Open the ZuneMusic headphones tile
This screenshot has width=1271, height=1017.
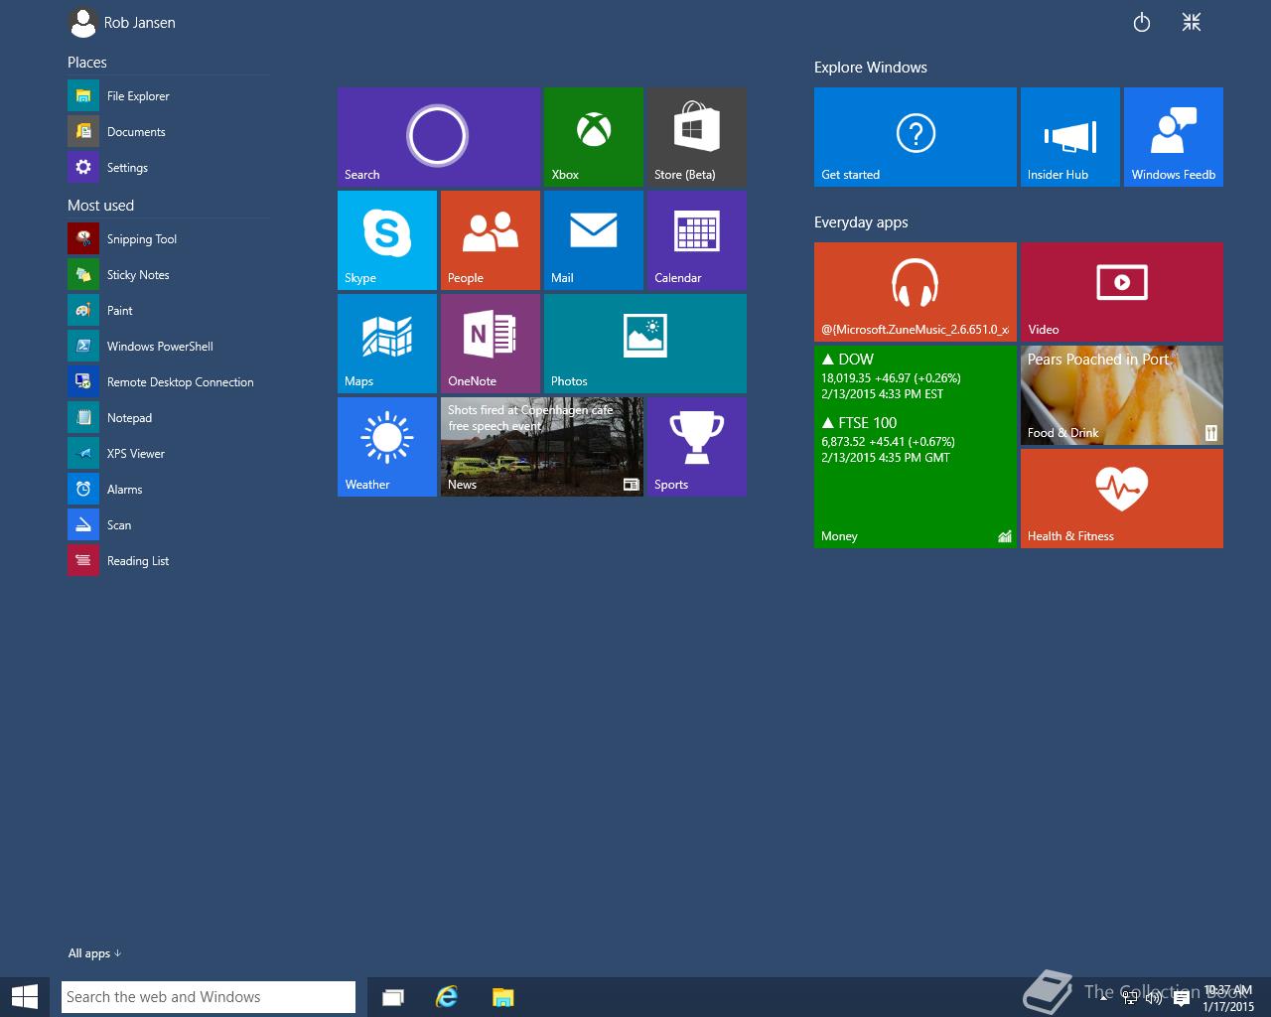[x=916, y=292]
